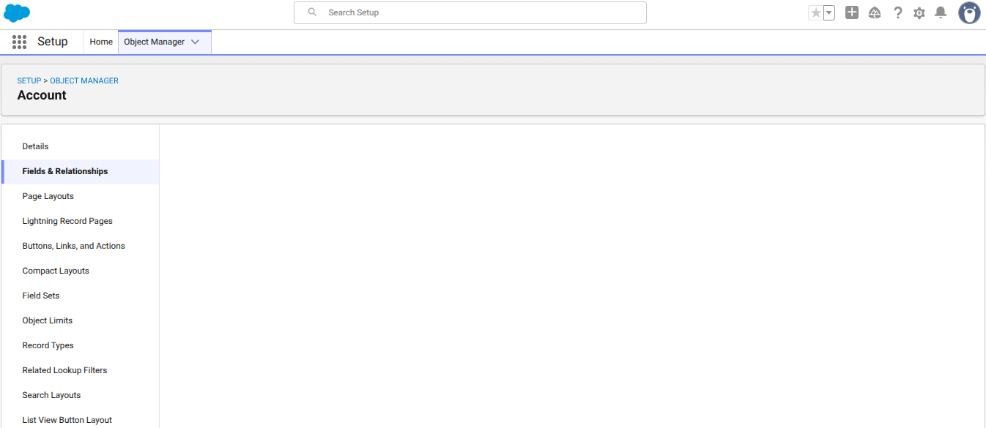View Object Limits
986x428 pixels.
(x=81, y=320)
